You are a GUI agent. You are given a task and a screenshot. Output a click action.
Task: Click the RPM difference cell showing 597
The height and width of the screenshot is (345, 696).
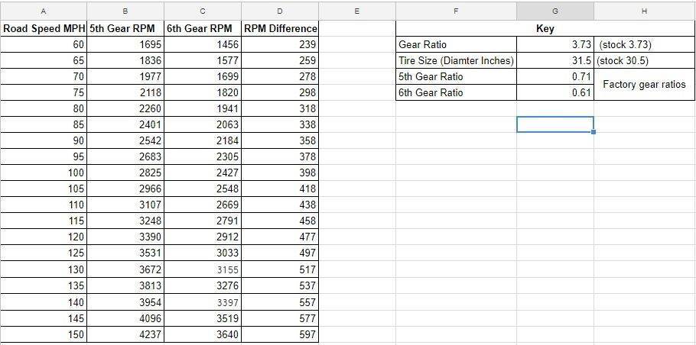(x=280, y=334)
